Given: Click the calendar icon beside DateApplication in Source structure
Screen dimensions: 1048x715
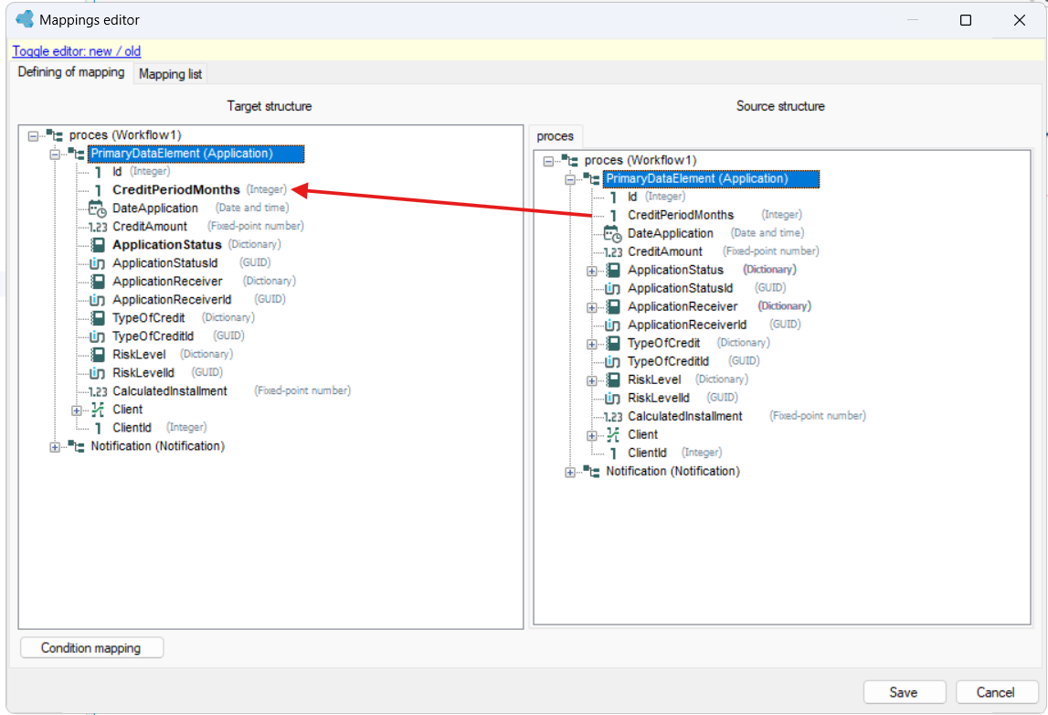Looking at the screenshot, I should tap(613, 233).
